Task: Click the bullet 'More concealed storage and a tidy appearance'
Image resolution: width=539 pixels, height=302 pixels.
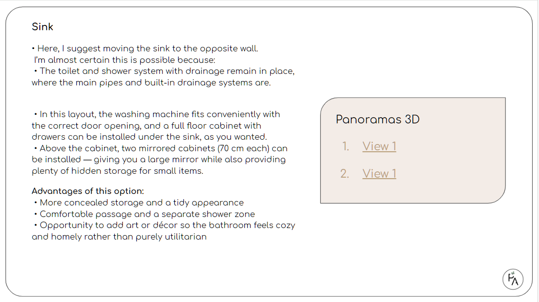Action: (141, 203)
